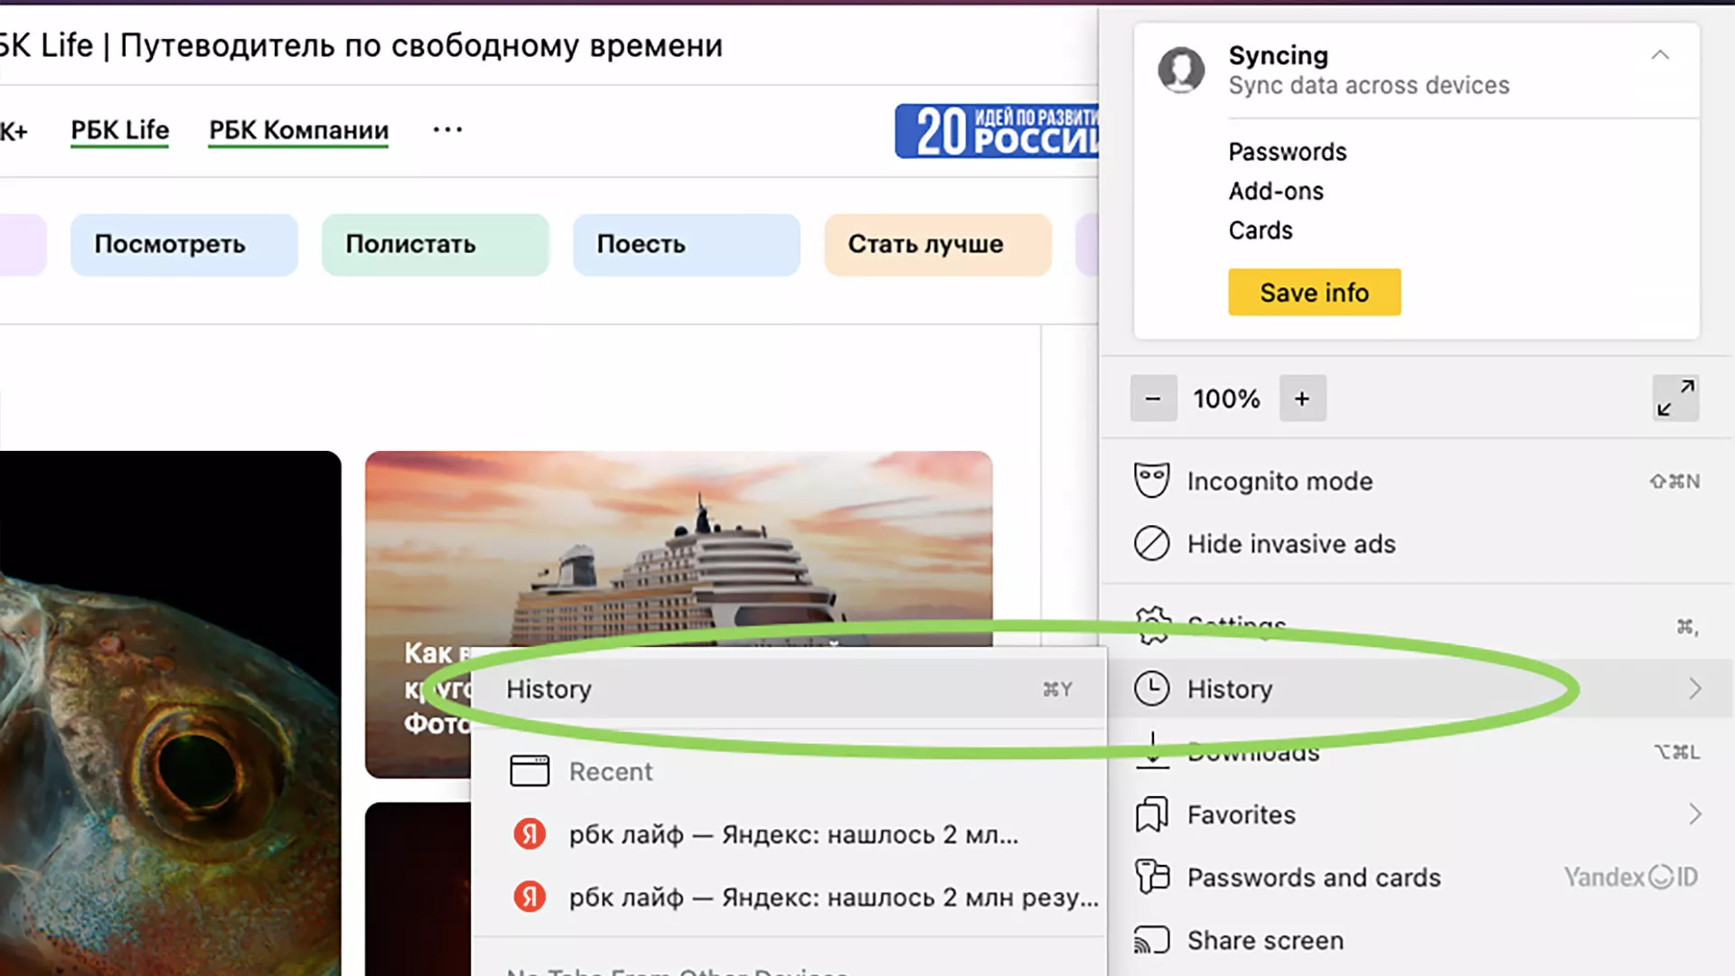The height and width of the screenshot is (976, 1735).
Task: Click Passwords sync option link
Action: pyautogui.click(x=1287, y=151)
